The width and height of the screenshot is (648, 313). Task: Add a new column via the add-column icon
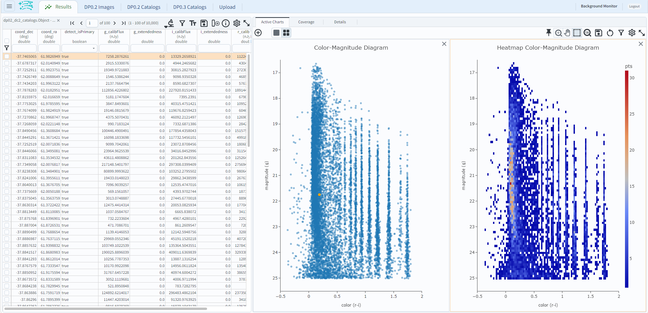(215, 23)
